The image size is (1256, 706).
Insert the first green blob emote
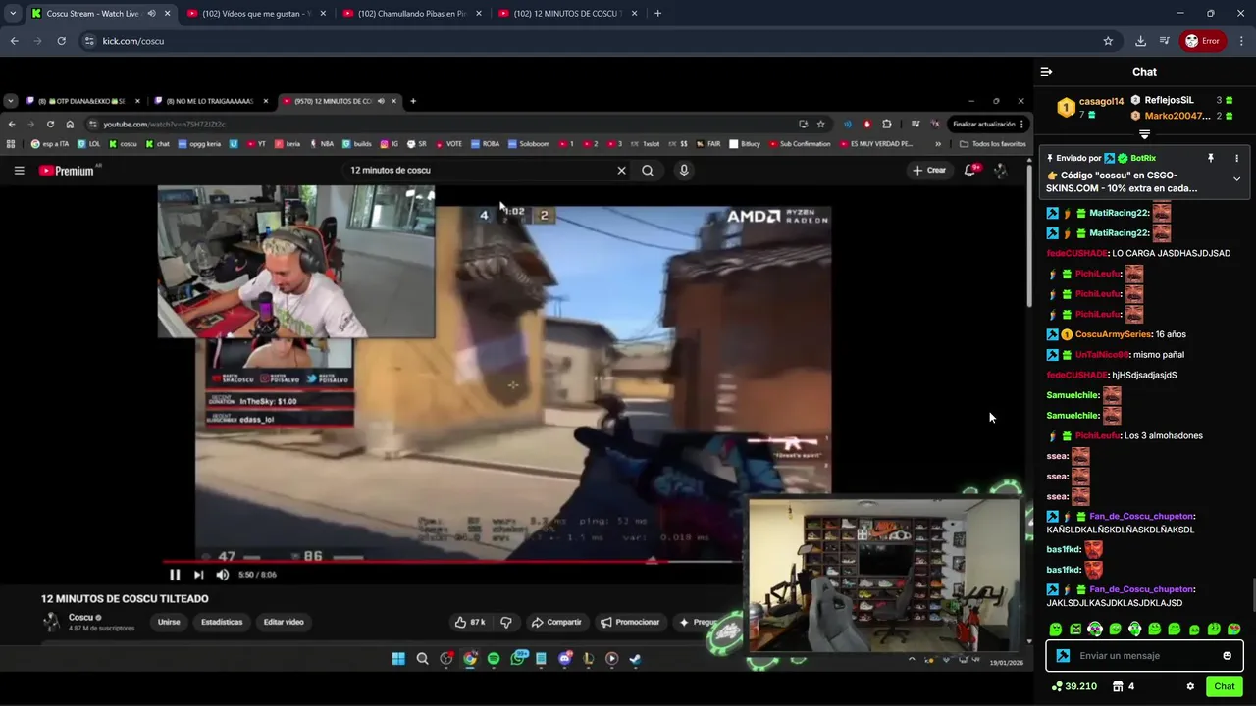(1055, 630)
